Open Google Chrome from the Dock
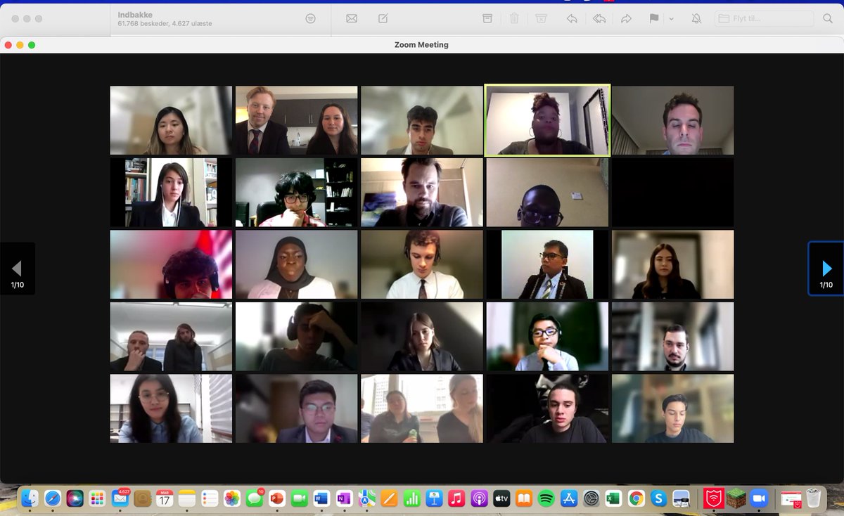The width and height of the screenshot is (844, 516). 636,498
